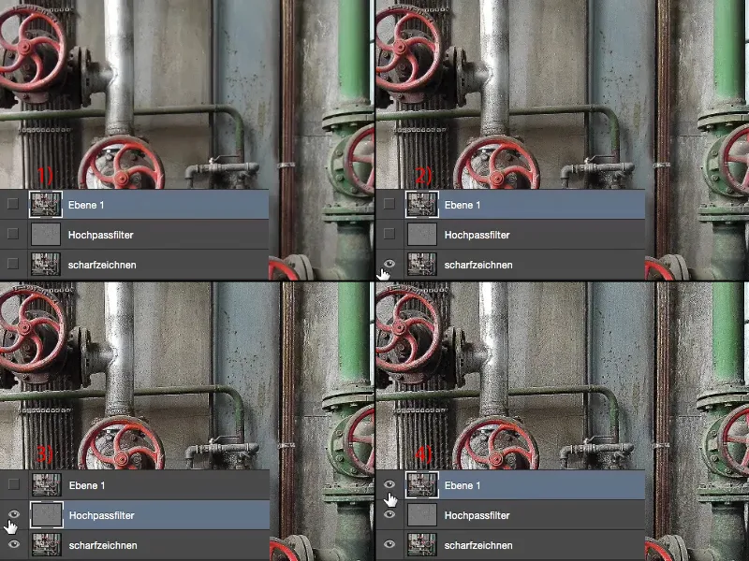Select the 'Hochpassfilter' layer name in panel 4
This screenshot has height=561, width=749.
pyautogui.click(x=477, y=515)
